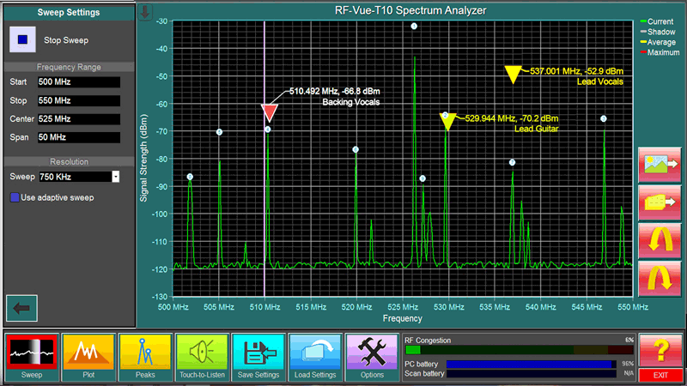Click the 525 MHz axis label
The image size is (687, 386).
click(x=403, y=307)
